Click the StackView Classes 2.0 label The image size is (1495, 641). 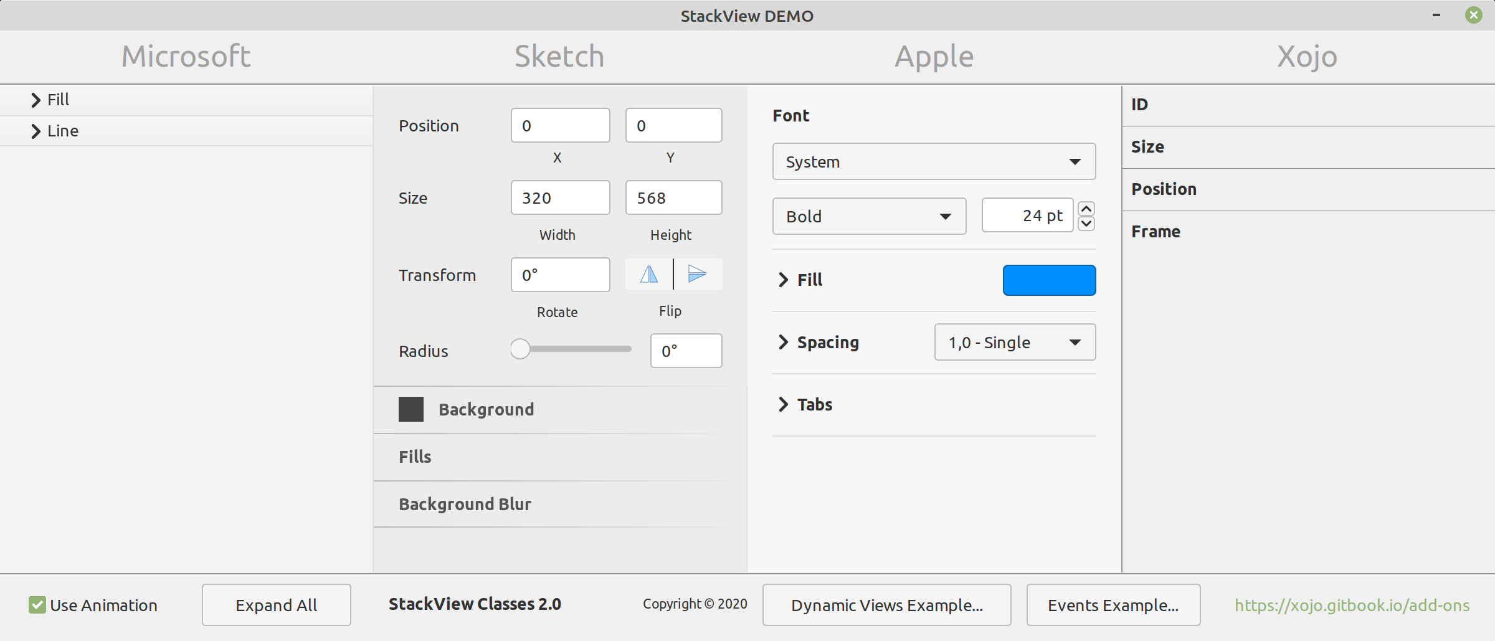[x=475, y=604]
